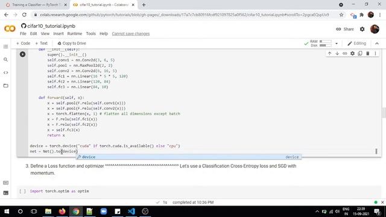Screen dimensions: 386x217
Task: Open the Windows Start menu
Action: tap(7, 212)
